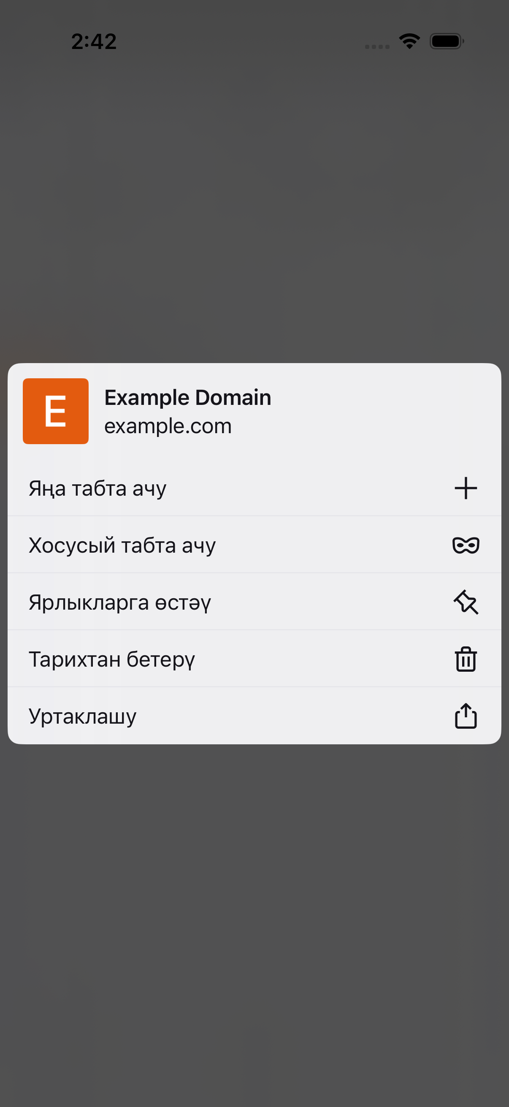Tap the 2:42 clock in status bar

click(x=94, y=42)
